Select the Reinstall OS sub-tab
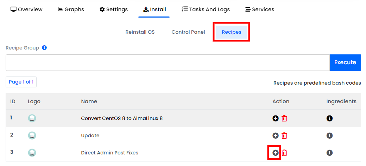 pos(140,32)
